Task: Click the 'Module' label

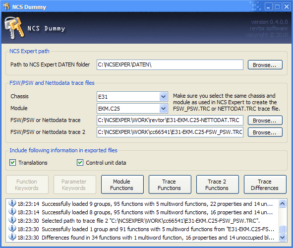Action: point(19,108)
